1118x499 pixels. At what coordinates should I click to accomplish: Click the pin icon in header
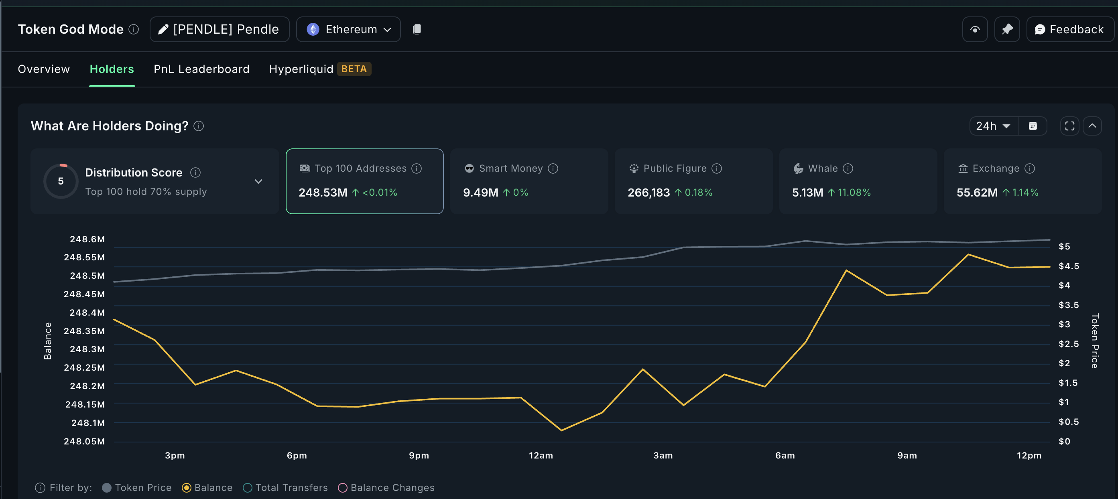click(x=1007, y=29)
